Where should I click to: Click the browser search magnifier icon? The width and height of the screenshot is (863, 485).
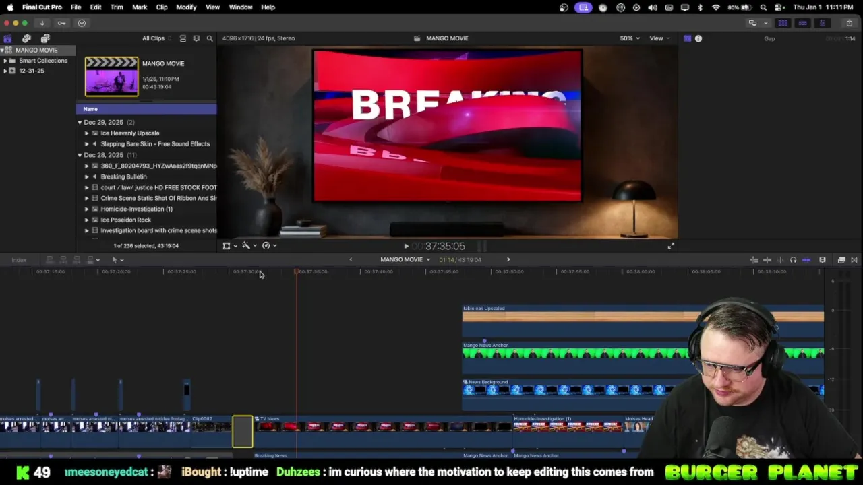[210, 38]
